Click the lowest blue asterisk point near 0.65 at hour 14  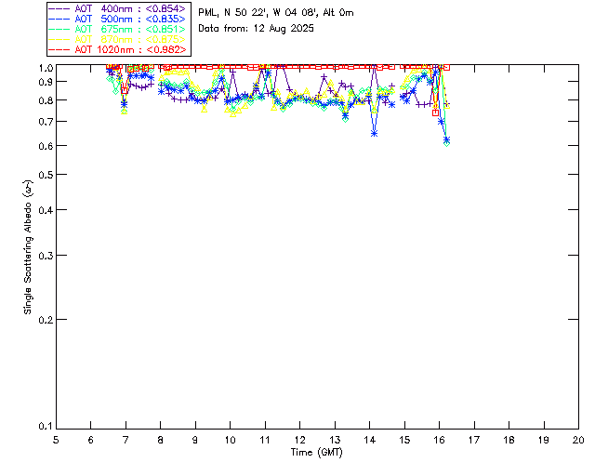tap(374, 134)
